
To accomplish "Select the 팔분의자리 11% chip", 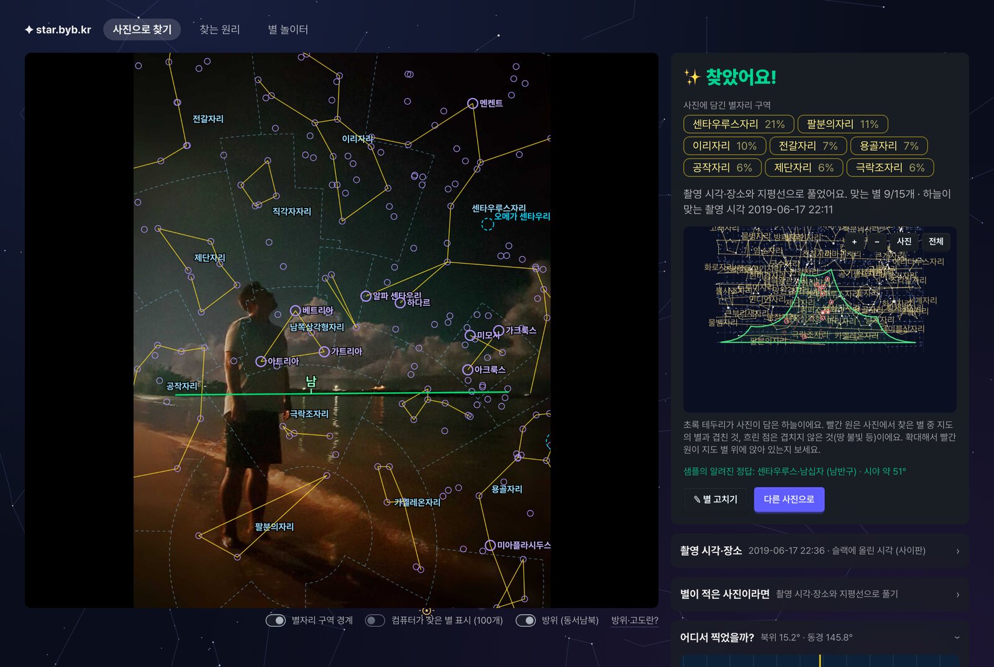I will [842, 124].
